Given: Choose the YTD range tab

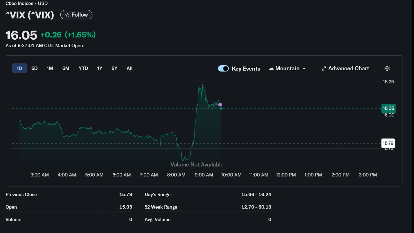Looking at the screenshot, I should point(83,68).
